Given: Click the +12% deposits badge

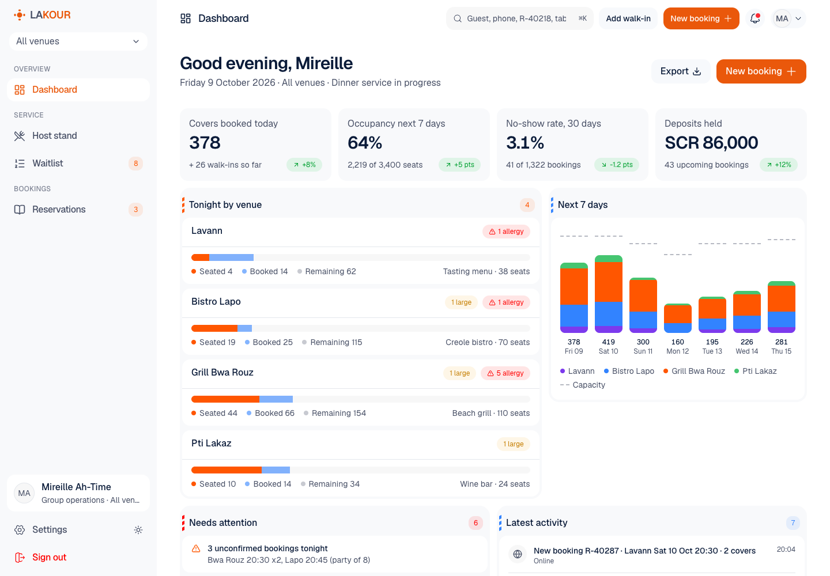Looking at the screenshot, I should (779, 165).
